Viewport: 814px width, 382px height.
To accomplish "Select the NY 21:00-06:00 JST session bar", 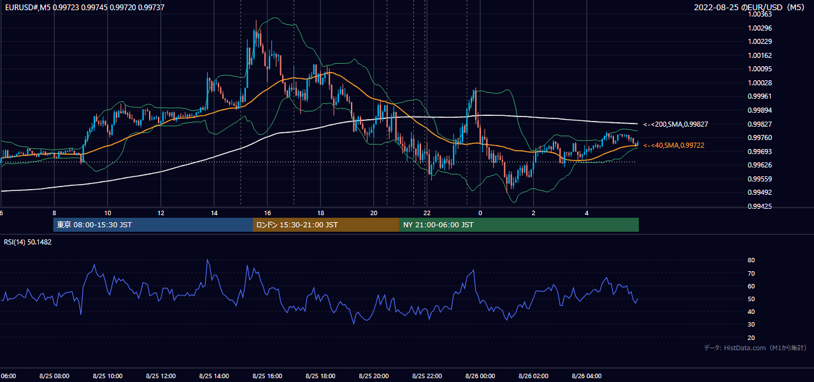I will click(519, 225).
